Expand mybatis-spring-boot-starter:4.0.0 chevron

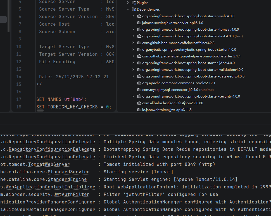pos(133,50)
